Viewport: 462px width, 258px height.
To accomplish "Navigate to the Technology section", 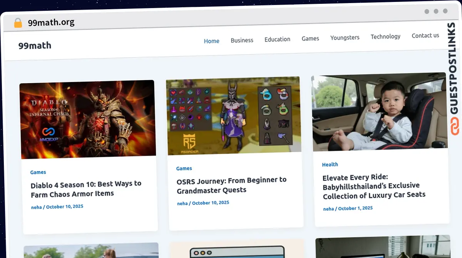I will coord(385,37).
